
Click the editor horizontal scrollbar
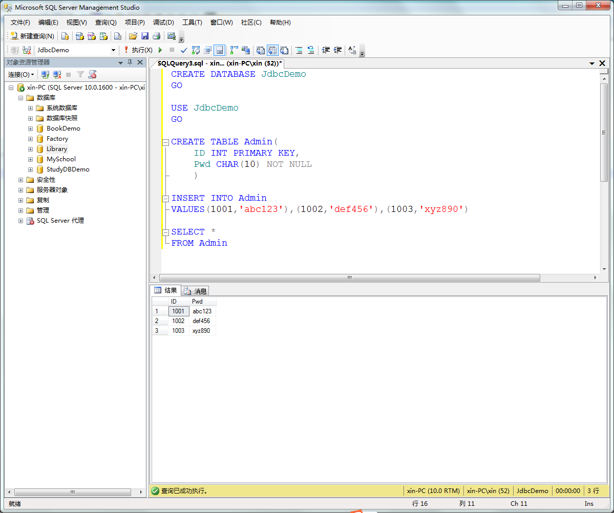click(x=349, y=277)
